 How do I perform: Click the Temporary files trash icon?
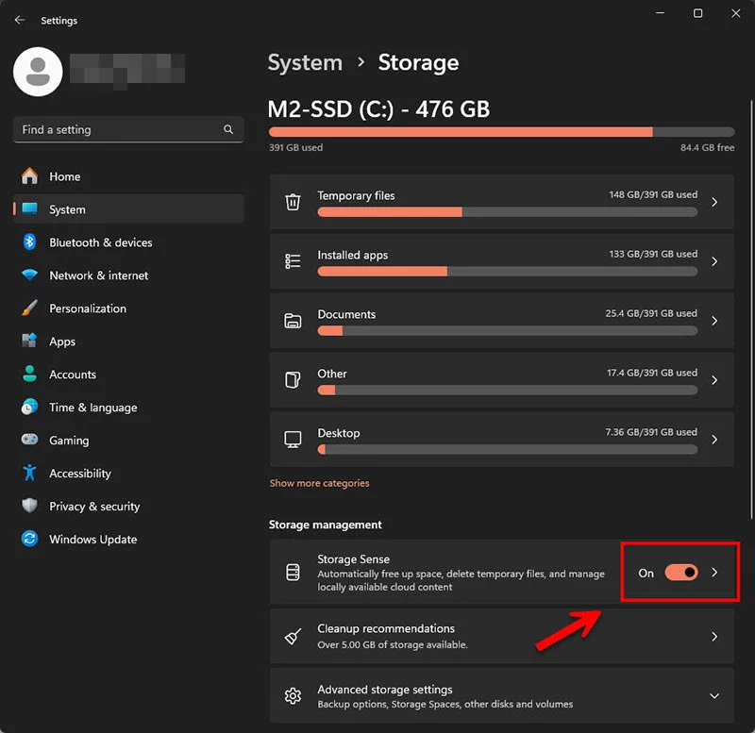click(x=293, y=202)
